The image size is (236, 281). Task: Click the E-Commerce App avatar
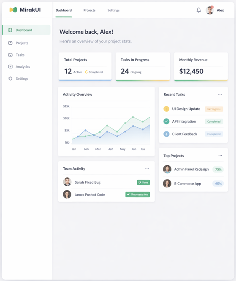167,183
